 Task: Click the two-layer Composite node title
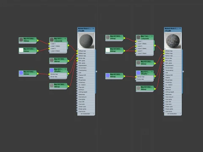pyautogui.click(x=58, y=40)
